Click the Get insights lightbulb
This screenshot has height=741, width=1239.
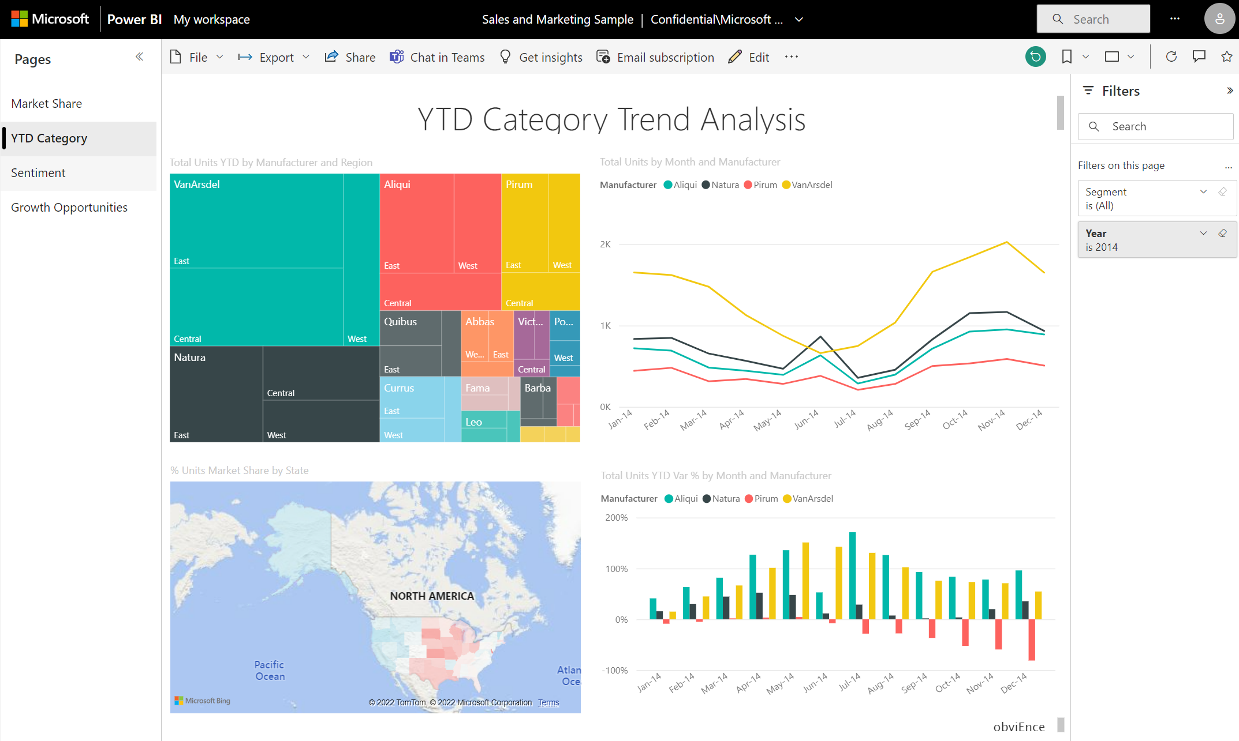(x=505, y=57)
